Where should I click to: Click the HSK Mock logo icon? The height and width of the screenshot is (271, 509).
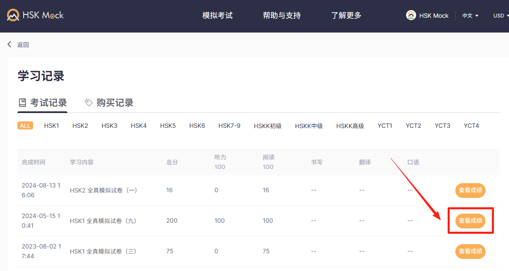pyautogui.click(x=13, y=15)
